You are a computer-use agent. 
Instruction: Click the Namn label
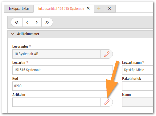(126, 95)
